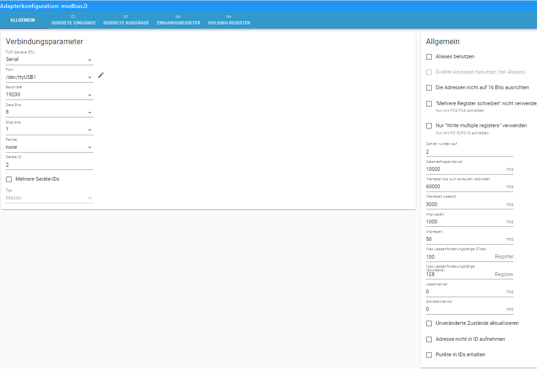Check Nur "Write multiple registers" verwenden
The width and height of the screenshot is (537, 369).
[429, 126]
